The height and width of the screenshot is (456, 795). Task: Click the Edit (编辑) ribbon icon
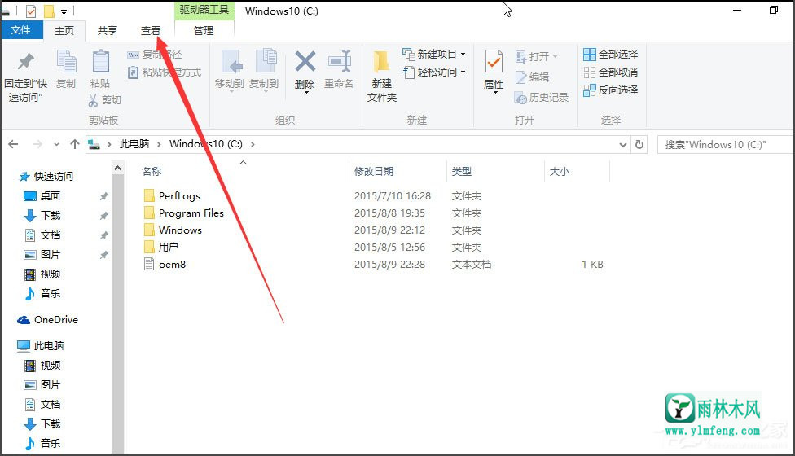520,77
